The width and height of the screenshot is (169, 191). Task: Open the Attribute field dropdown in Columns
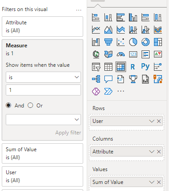[152, 152]
